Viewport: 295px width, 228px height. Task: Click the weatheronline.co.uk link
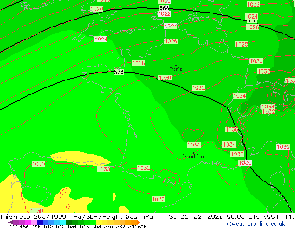pyautogui.click(x=256, y=224)
